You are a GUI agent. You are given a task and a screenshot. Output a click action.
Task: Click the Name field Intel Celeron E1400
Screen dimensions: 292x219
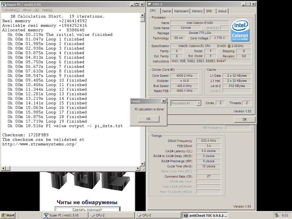pos(200,23)
